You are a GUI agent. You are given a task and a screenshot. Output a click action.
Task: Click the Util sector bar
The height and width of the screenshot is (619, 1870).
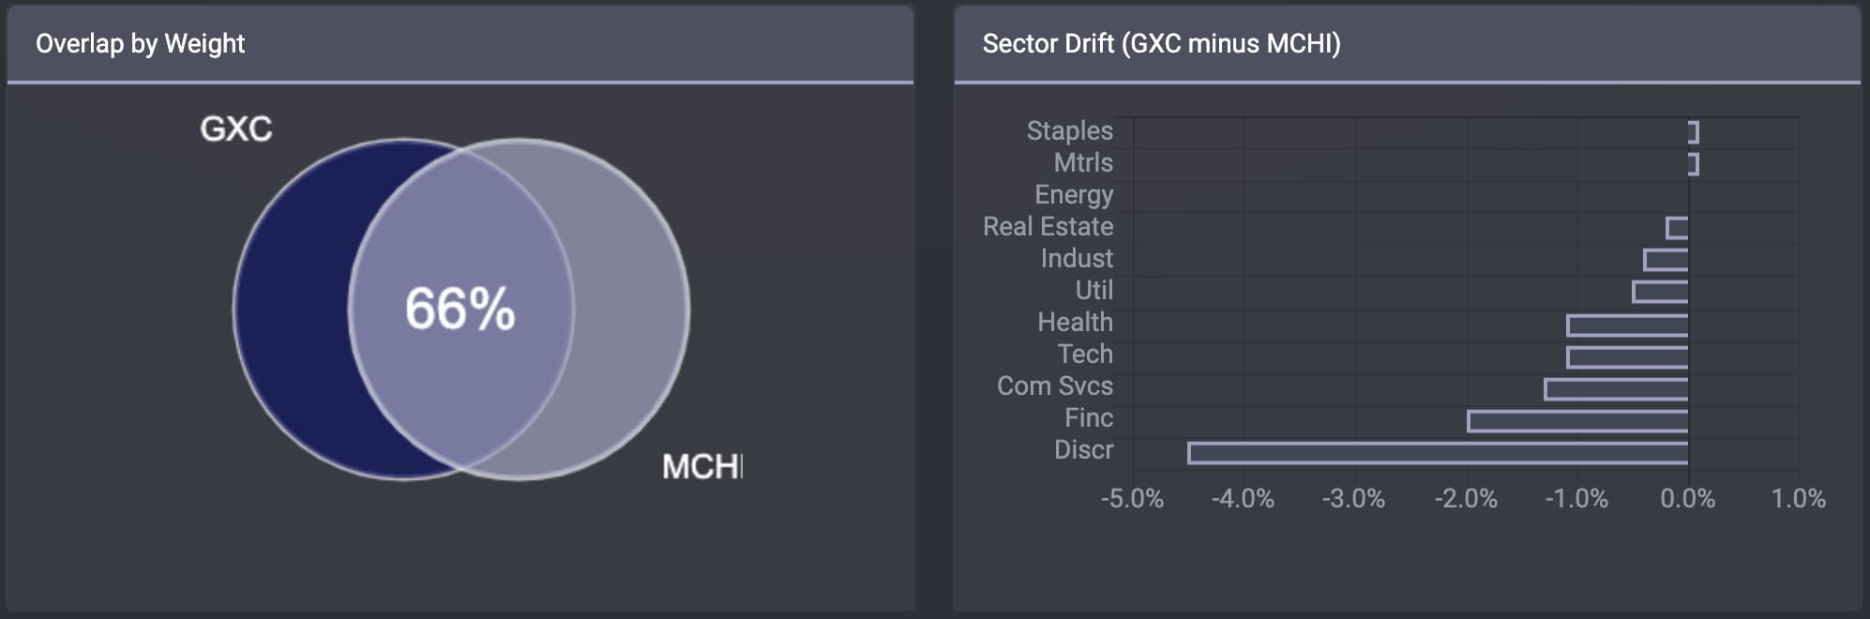1660,292
